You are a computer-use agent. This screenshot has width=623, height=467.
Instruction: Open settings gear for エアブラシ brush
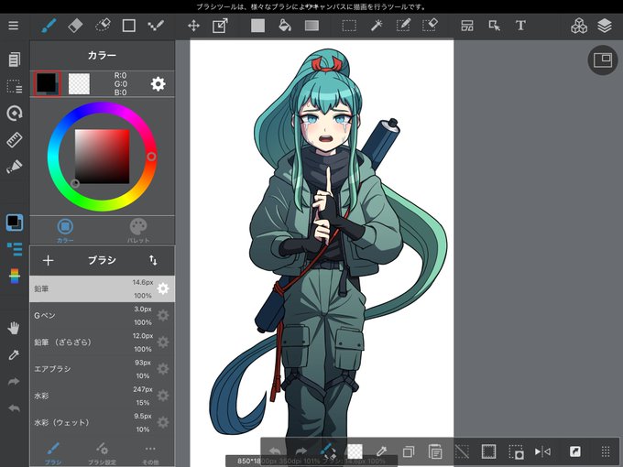tap(162, 369)
